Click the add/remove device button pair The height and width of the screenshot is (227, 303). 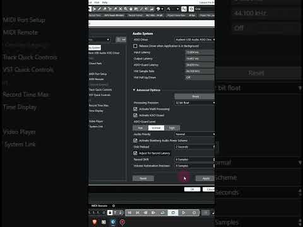pyautogui.click(x=121, y=39)
